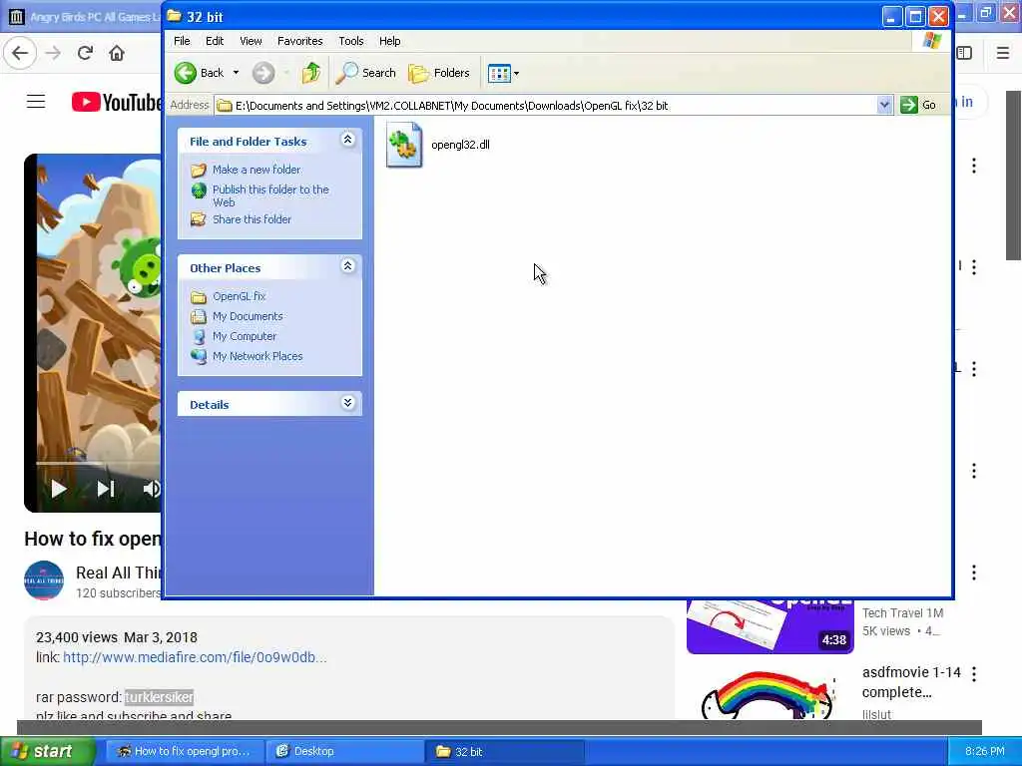
Task: Mute the YouTube video volume
Action: point(152,489)
